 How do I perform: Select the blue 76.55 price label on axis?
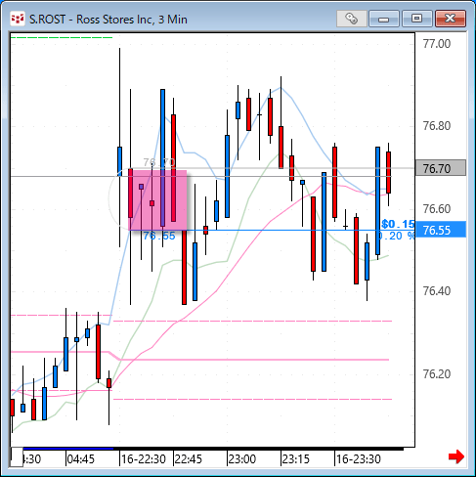click(441, 230)
